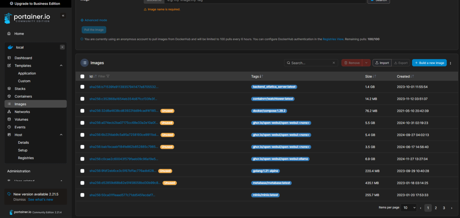The width and height of the screenshot is (460, 218).
Task: Close the local environment with the X icon
Action: click(x=62, y=47)
